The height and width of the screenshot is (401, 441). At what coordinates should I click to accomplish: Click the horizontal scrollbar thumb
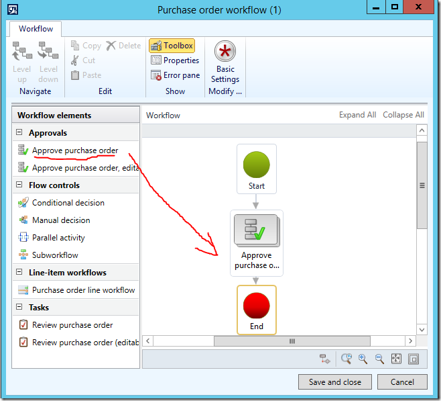coord(292,341)
